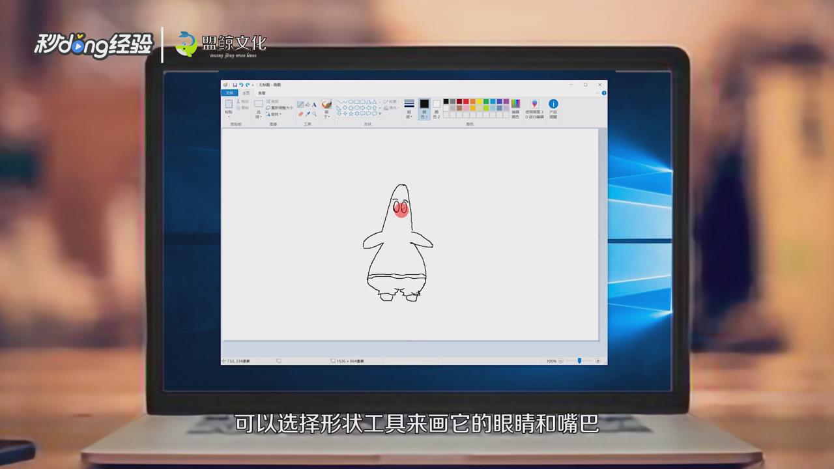This screenshot has width=834, height=469.
Task: Click the "100%" zoom level text
Action: click(551, 360)
